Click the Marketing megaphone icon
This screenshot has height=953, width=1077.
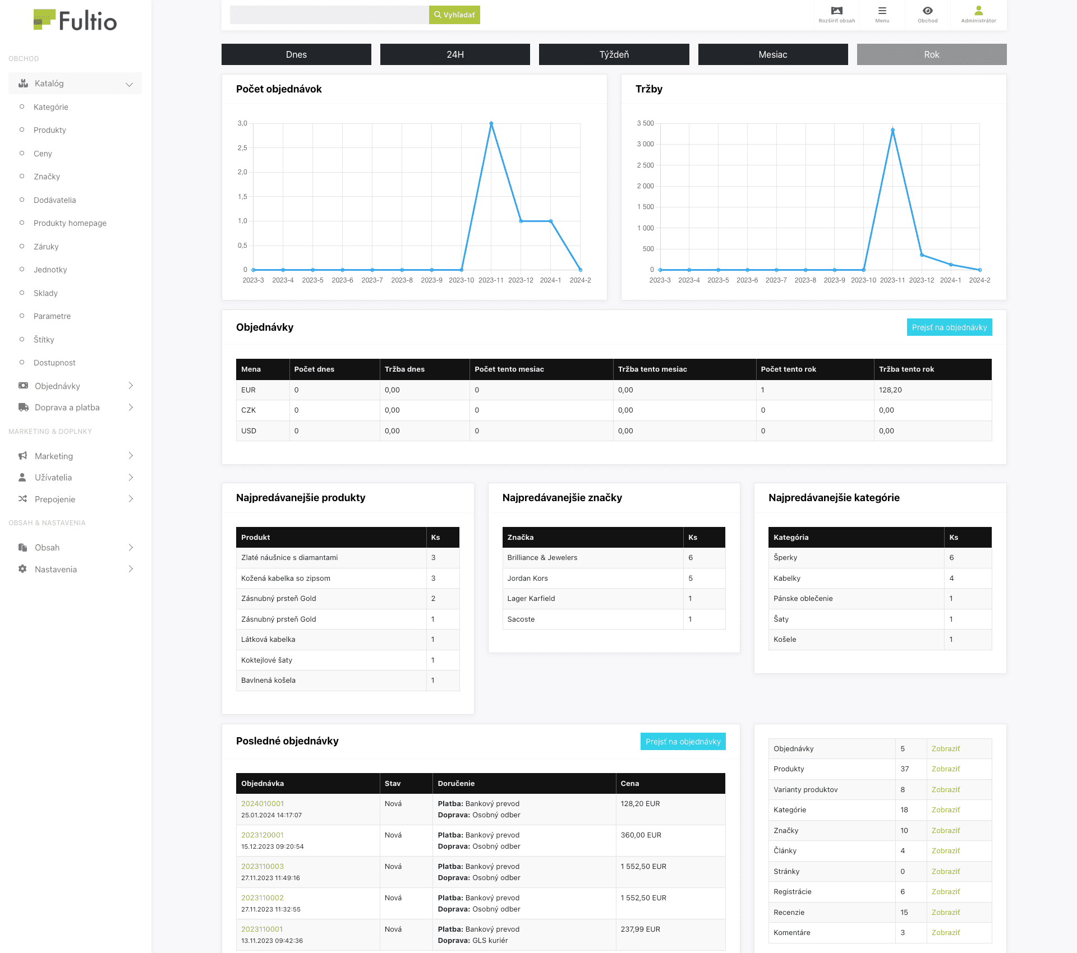[23, 456]
